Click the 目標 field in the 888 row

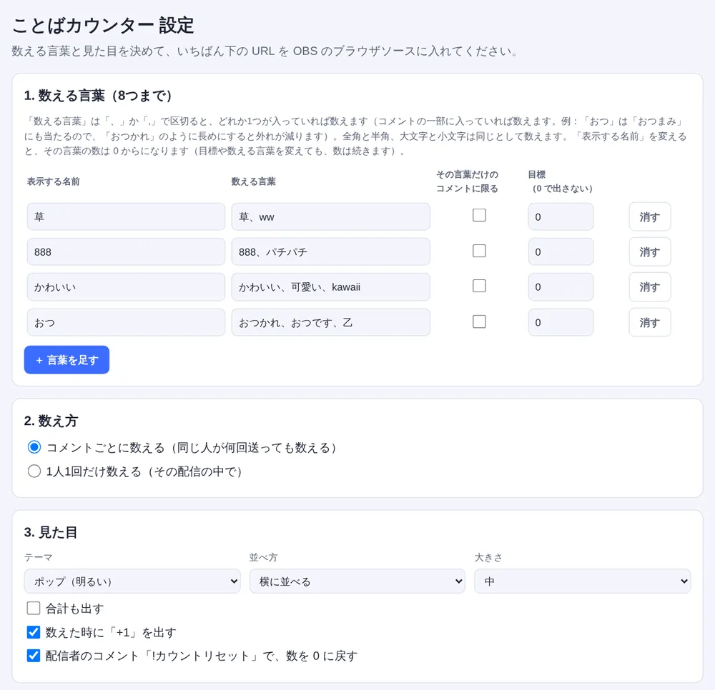561,252
